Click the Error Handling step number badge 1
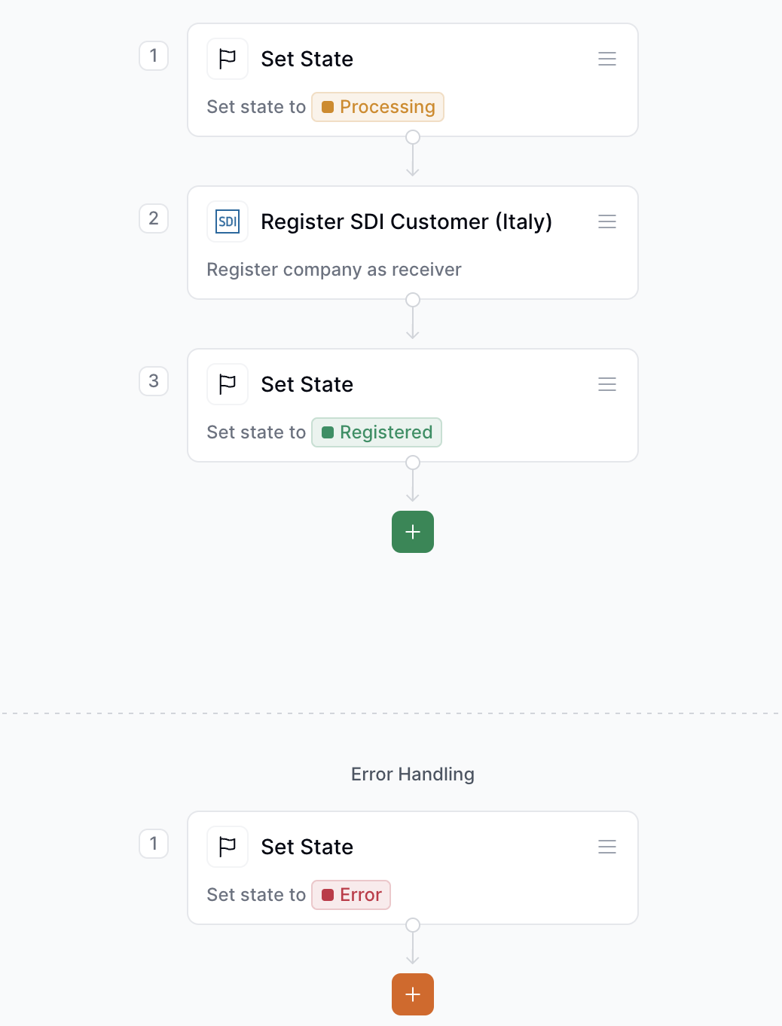 tap(154, 844)
